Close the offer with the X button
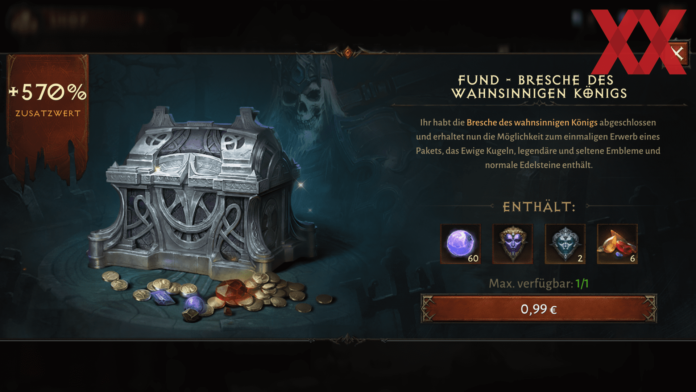This screenshot has width=696, height=392. [677, 53]
